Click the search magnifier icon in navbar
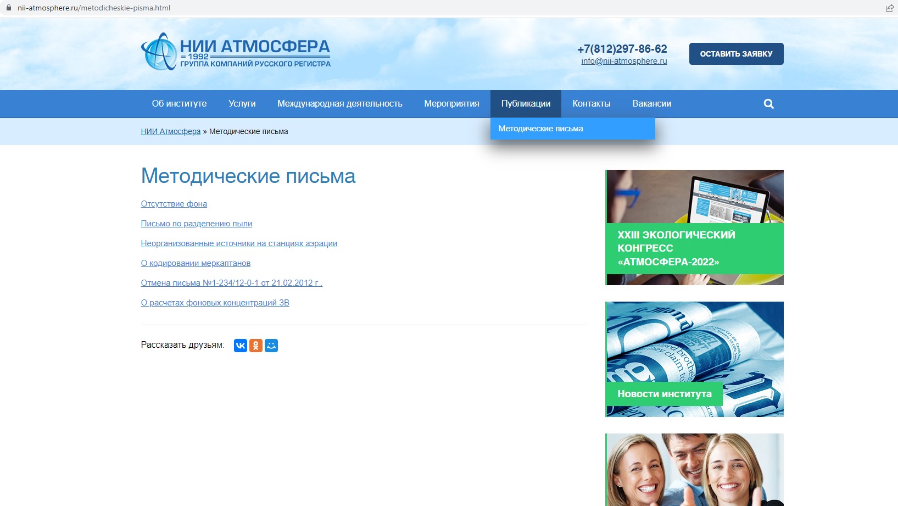 768,104
